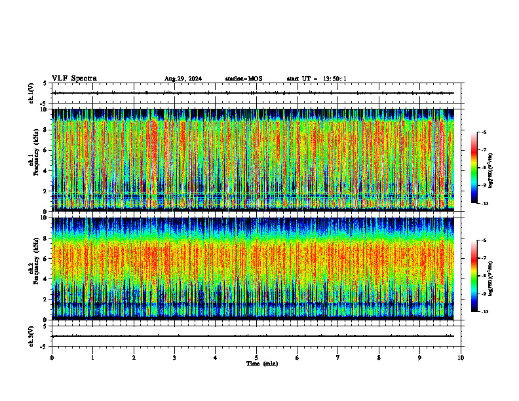Click the "Time (min)" x-axis label
The width and height of the screenshot is (519, 401).
click(262, 364)
